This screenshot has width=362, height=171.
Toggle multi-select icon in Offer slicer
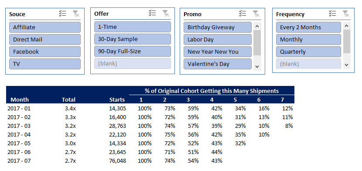(x=152, y=13)
